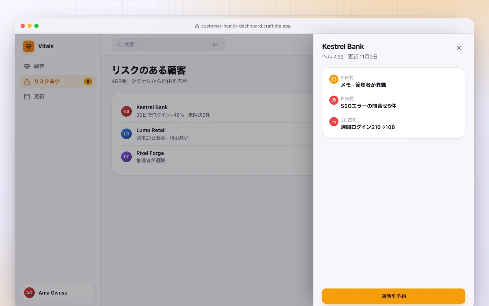Screen dimensions: 489x306
Task: Close the Kestrel Bank detail panel
Action: (x=459, y=48)
